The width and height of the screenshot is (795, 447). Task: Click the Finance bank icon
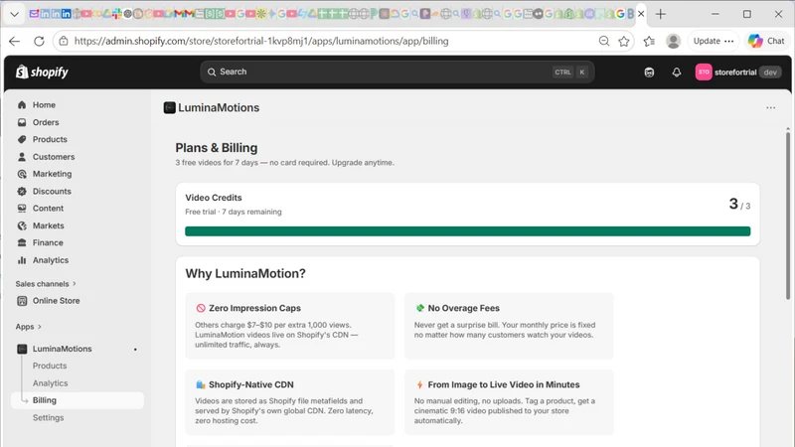tap(22, 242)
